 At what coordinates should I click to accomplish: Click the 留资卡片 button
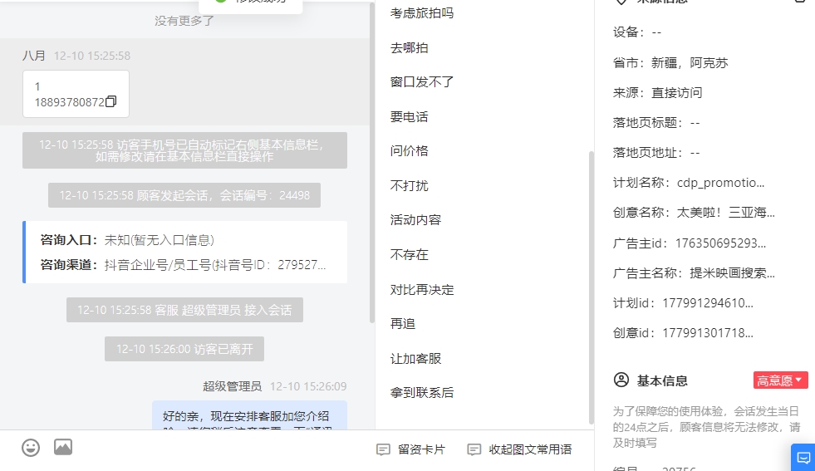tap(410, 449)
